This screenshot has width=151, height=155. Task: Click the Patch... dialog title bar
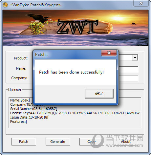[x=68, y=54]
